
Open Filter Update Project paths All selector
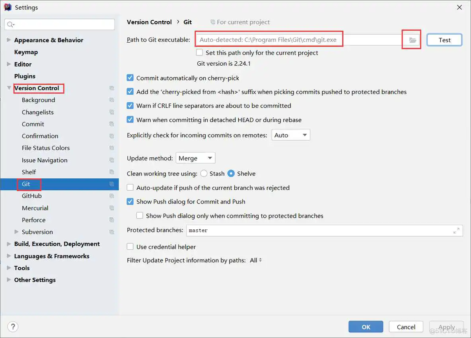click(256, 260)
